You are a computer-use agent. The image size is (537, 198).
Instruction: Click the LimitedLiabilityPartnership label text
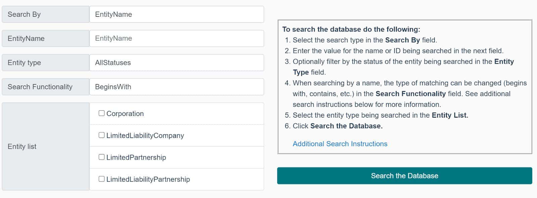148,179
